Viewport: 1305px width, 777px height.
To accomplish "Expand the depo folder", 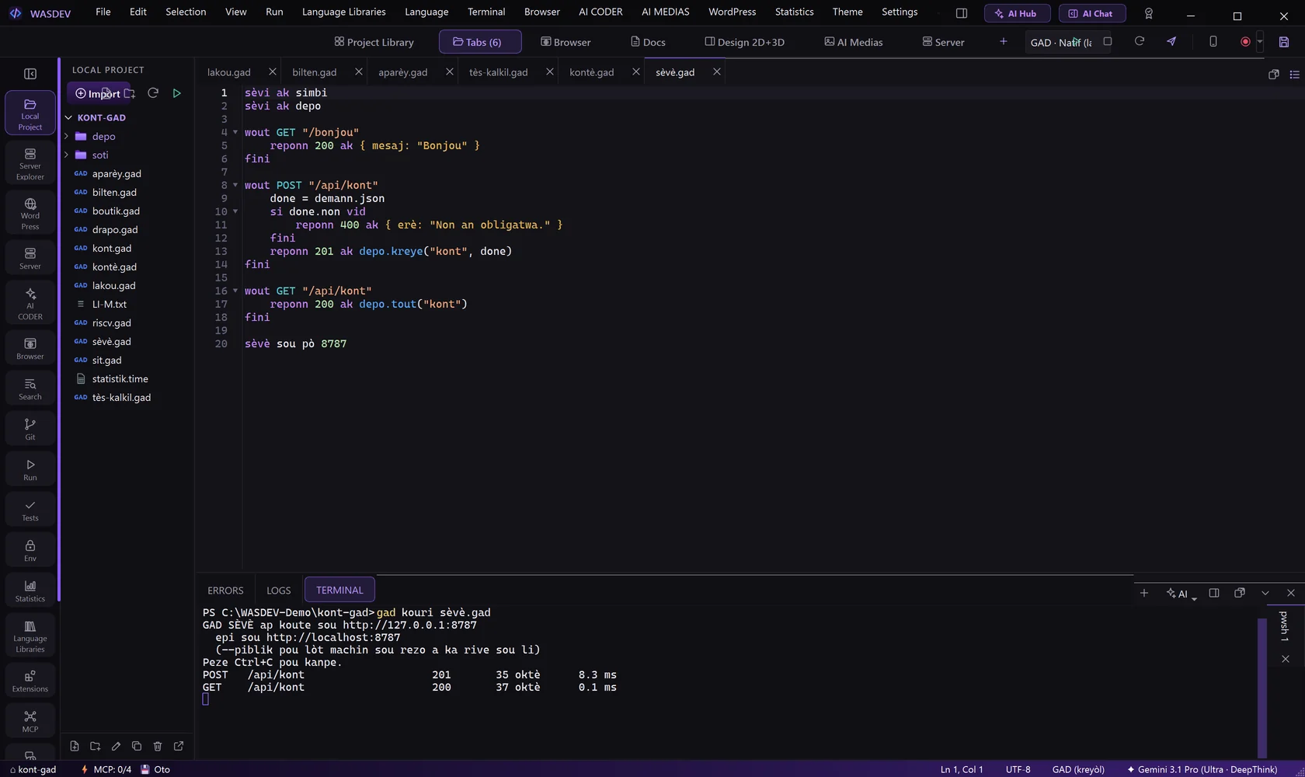I will point(66,136).
